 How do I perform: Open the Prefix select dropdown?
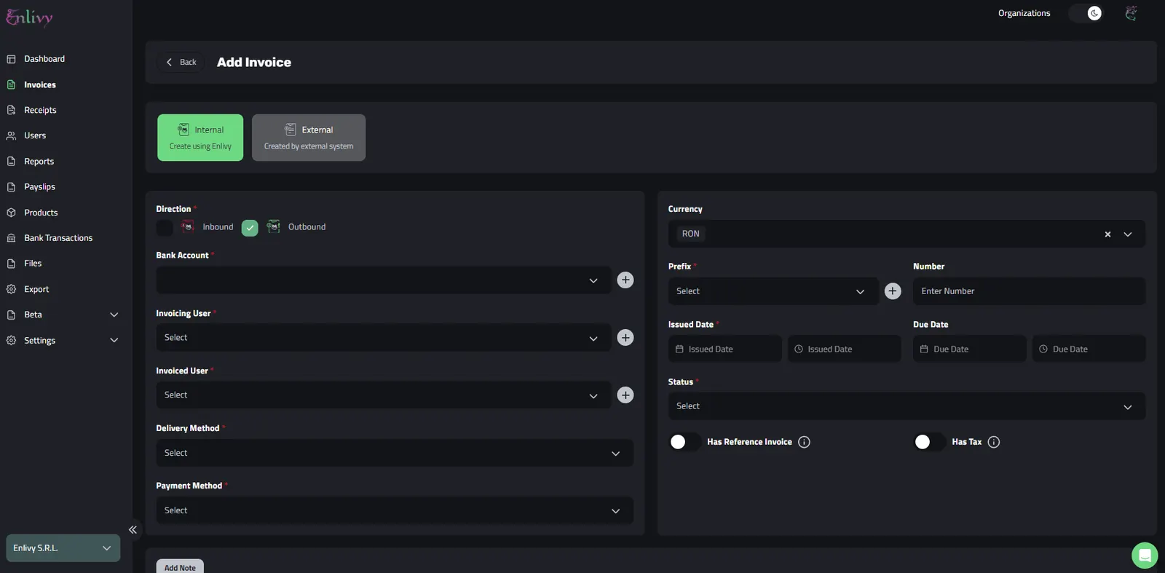pos(773,291)
